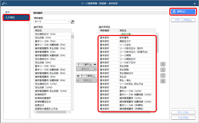The width and height of the screenshot is (199, 123).
Task: Move selected item up one row
Action: (163, 70)
